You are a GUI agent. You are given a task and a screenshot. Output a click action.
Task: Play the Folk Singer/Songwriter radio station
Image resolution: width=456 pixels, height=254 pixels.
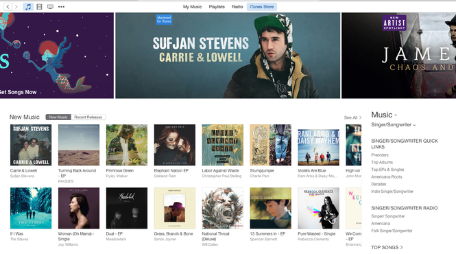pyautogui.click(x=392, y=231)
